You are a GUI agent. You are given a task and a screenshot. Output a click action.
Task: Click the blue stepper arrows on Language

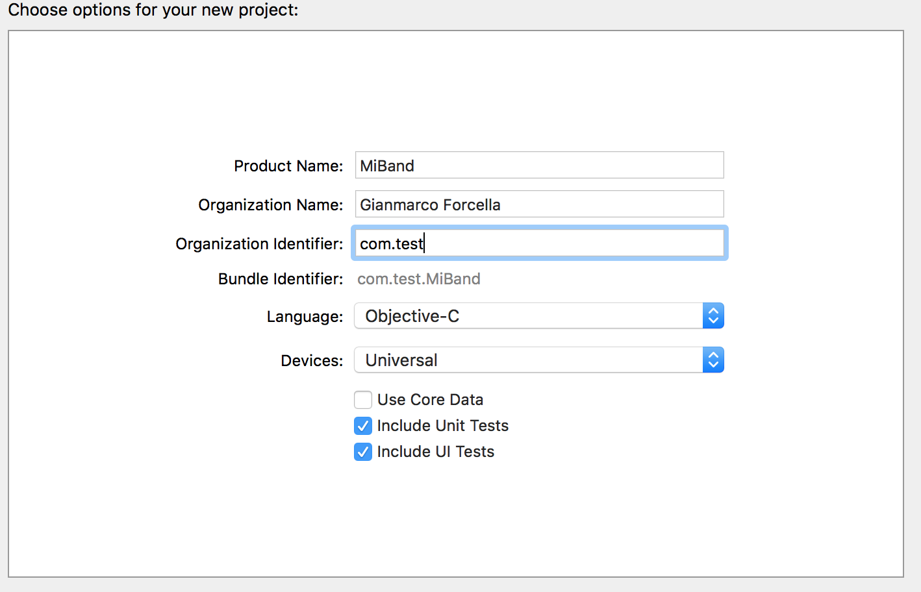click(713, 315)
